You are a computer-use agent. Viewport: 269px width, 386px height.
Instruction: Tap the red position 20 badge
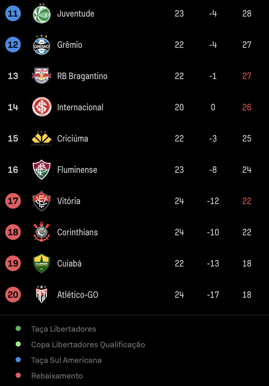[x=13, y=295]
